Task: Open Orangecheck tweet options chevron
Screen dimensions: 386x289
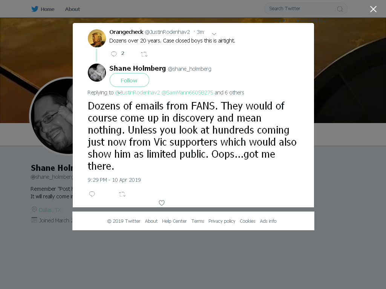Action: click(214, 34)
